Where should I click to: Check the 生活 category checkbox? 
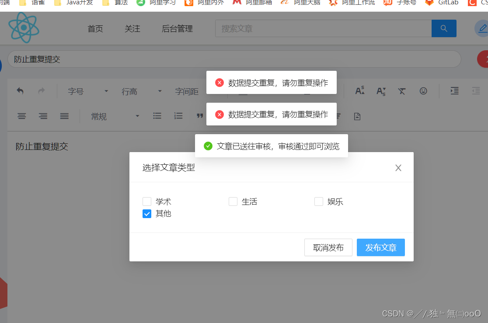[233, 201]
